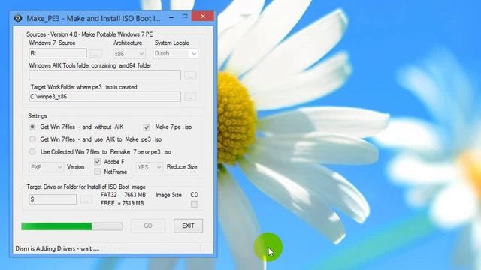Image resolution: width=481 pixels, height=270 pixels.
Task: Open the Architecture x86 dropdown
Action: coord(129,54)
